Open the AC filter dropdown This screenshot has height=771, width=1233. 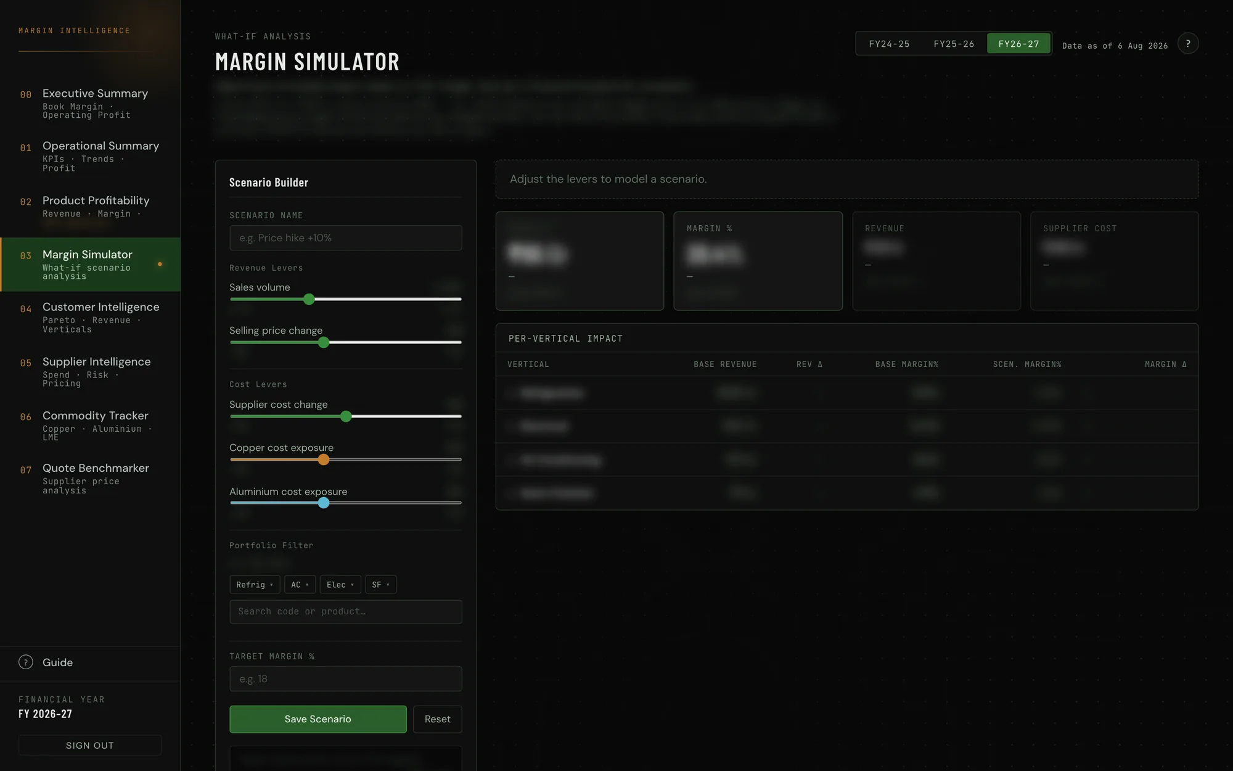[x=300, y=584]
